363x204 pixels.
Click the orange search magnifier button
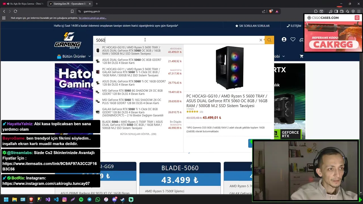click(269, 40)
